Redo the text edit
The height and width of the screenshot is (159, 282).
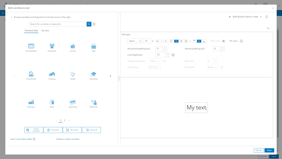271,28
